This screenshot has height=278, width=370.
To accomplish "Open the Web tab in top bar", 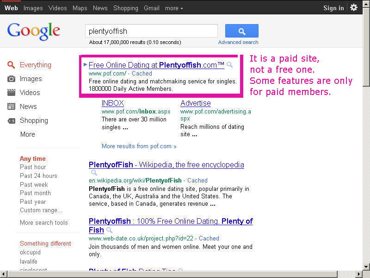I will coord(11,8).
